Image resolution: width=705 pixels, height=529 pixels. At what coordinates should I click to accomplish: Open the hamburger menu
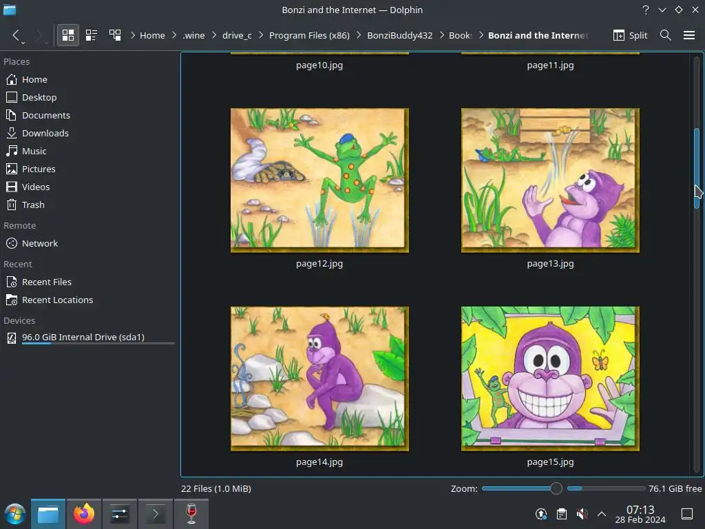point(689,35)
